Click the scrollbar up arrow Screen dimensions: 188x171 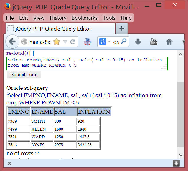(x=181, y=54)
